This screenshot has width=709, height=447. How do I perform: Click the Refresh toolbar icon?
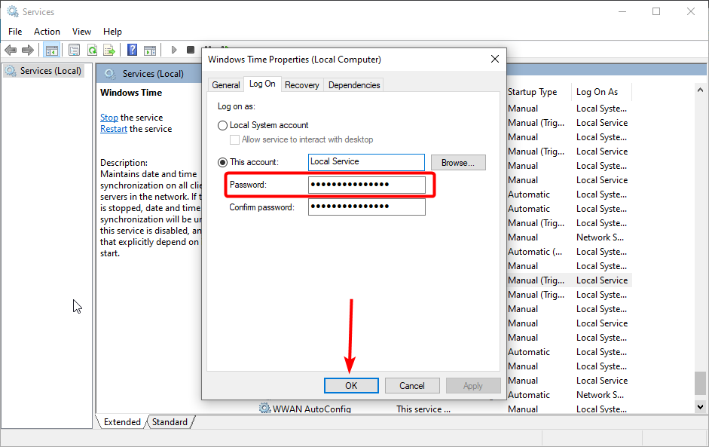click(x=92, y=50)
